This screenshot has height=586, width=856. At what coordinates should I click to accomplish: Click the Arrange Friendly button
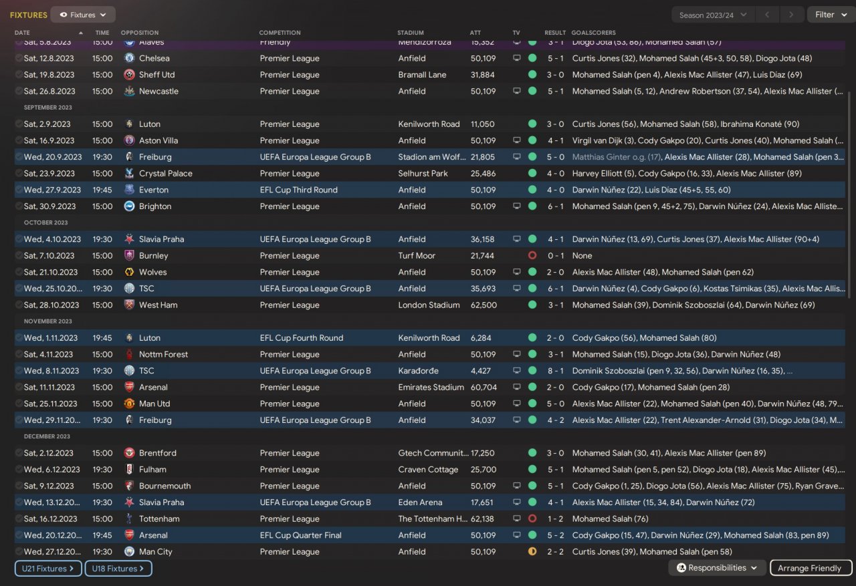[811, 568]
